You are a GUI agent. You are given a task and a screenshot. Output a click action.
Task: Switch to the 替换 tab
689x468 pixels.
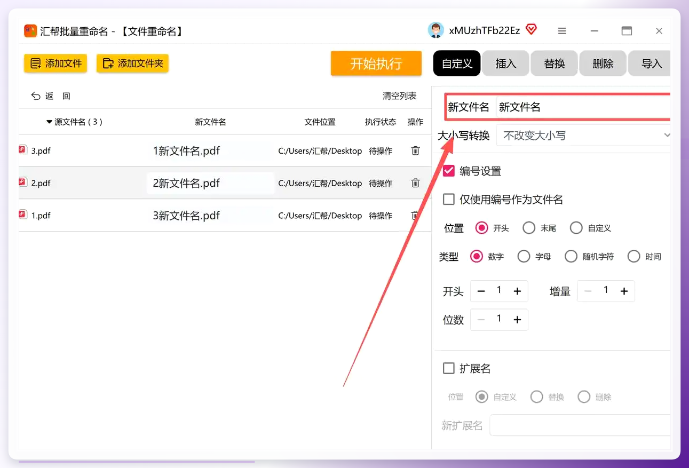pyautogui.click(x=554, y=64)
